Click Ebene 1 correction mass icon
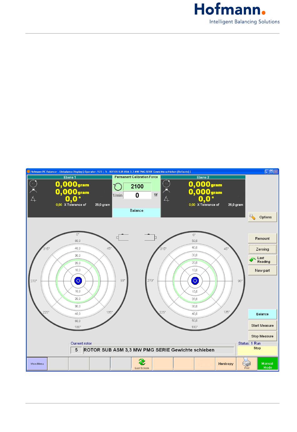The image size is (297, 432). click(33, 191)
